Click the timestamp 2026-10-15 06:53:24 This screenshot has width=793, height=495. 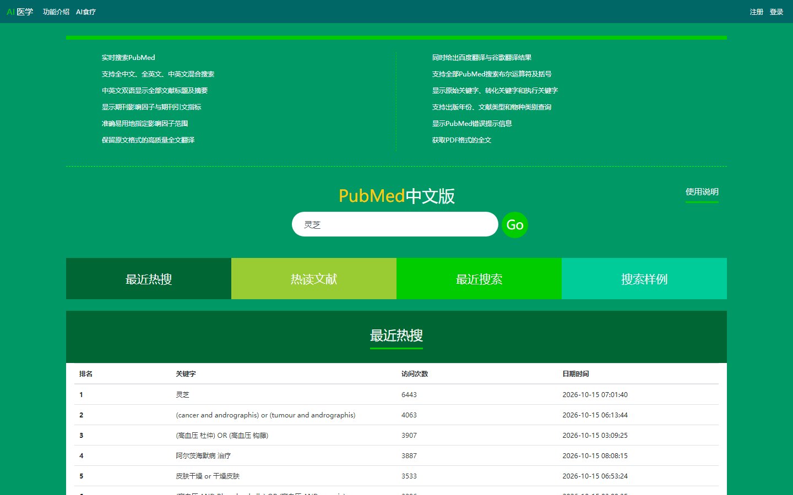[x=595, y=476]
